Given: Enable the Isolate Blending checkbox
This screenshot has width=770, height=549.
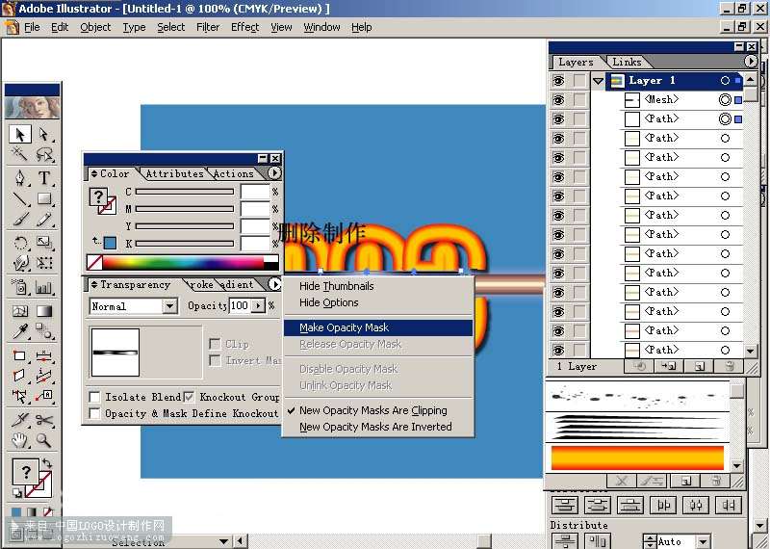Looking at the screenshot, I should [94, 397].
